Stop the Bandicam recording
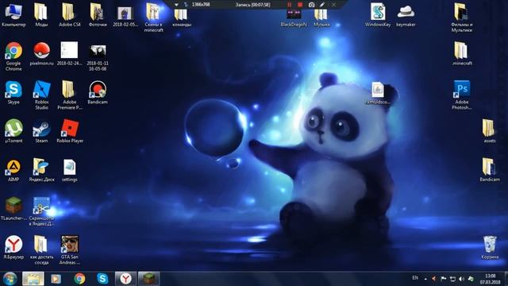Image resolution: width=508 pixels, height=286 pixels. [x=300, y=5]
